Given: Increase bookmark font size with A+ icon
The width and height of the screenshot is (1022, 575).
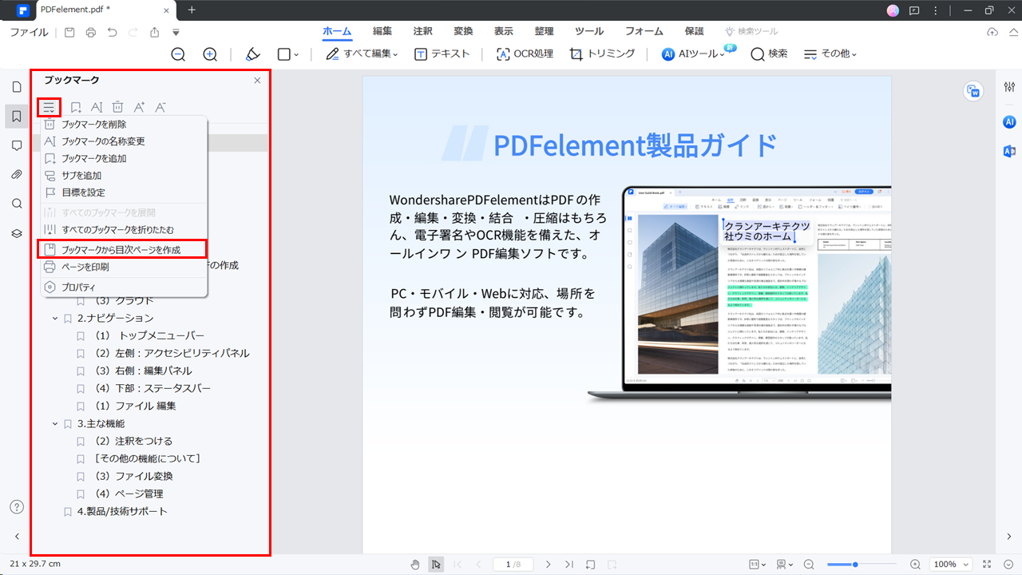Looking at the screenshot, I should pyautogui.click(x=139, y=107).
